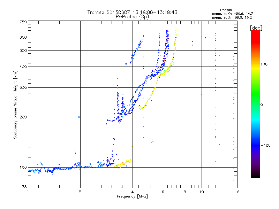Image resolution: width=279 pixels, height=209 pixels.
Task: Click the y-axis tick label '500'
Action: [x=23, y=51]
